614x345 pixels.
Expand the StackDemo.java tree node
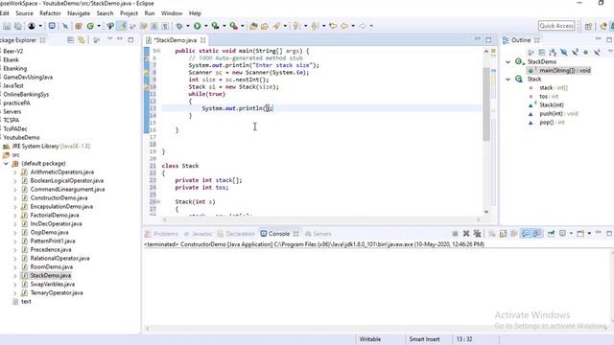15,276
